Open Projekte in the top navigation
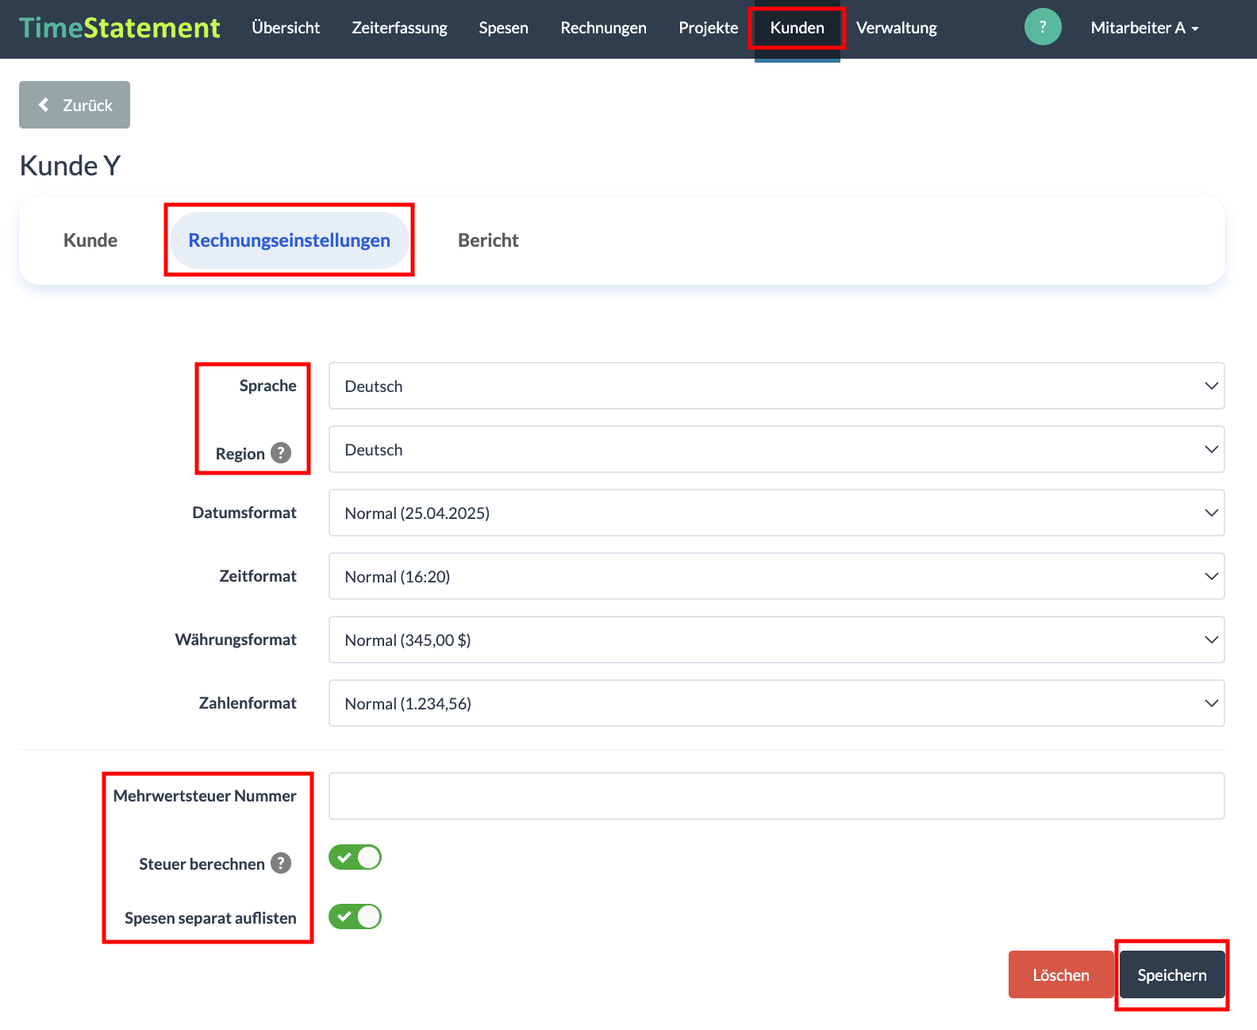Image resolution: width=1257 pixels, height=1030 pixels. pyautogui.click(x=708, y=28)
